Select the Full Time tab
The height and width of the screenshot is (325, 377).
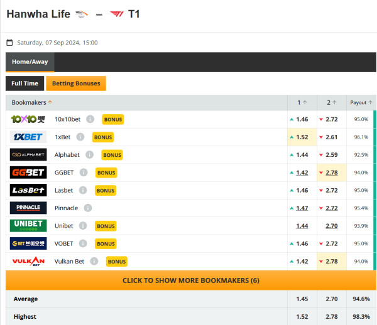25,83
